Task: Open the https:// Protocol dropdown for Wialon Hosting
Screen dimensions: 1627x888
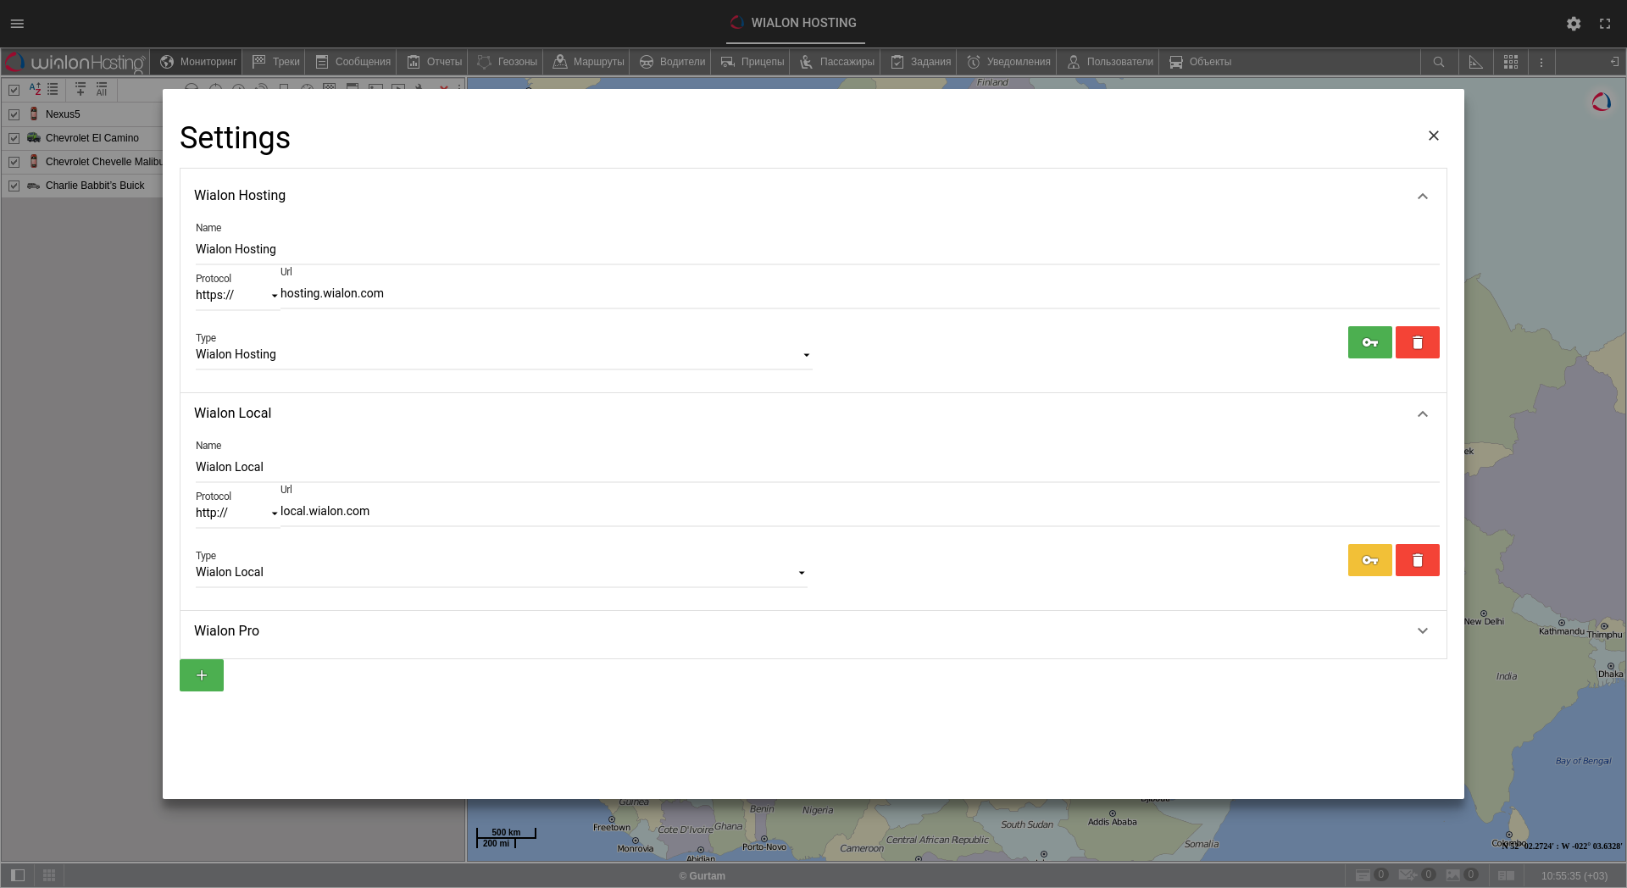Action: pos(237,295)
